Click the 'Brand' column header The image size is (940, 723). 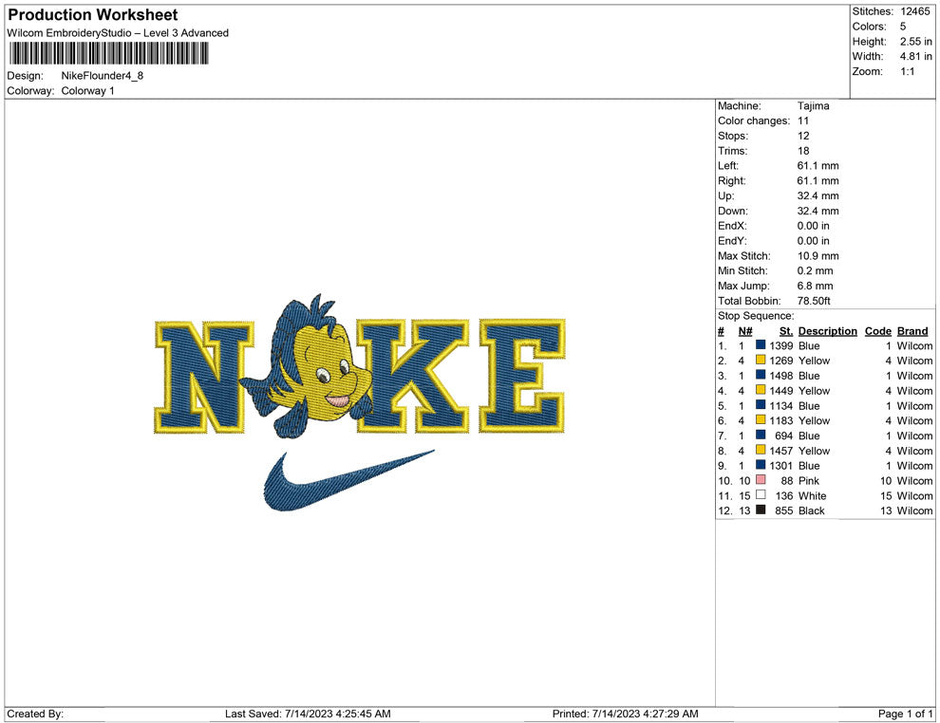pos(912,330)
